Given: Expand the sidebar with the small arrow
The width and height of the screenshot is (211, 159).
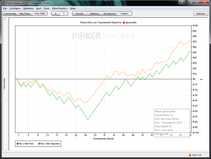Looking at the screenshot, I should (5, 20).
